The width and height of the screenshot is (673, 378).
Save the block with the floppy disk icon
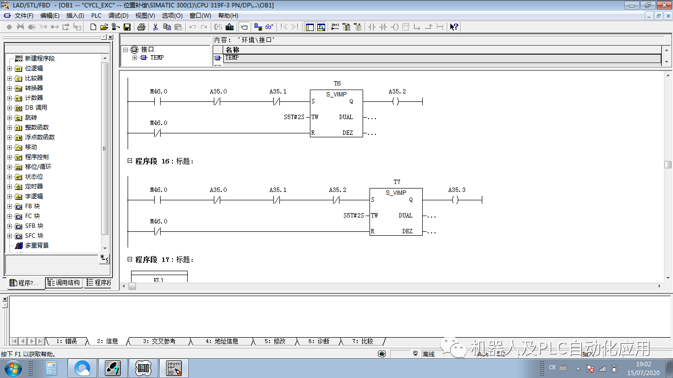click(x=127, y=27)
